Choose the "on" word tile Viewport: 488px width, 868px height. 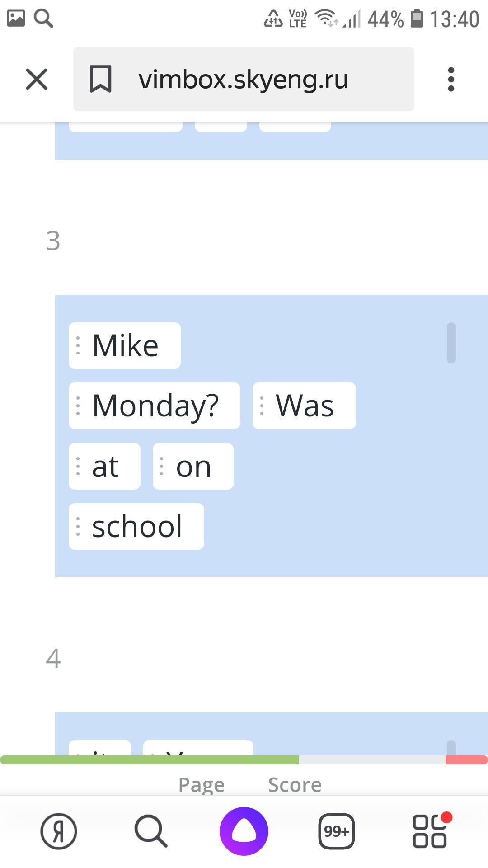click(x=193, y=467)
